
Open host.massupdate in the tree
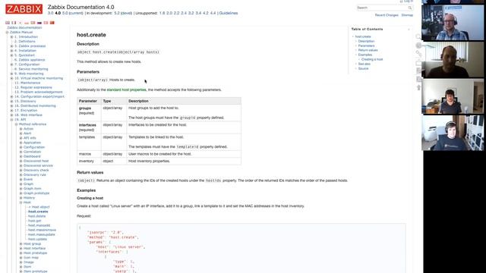point(42,234)
